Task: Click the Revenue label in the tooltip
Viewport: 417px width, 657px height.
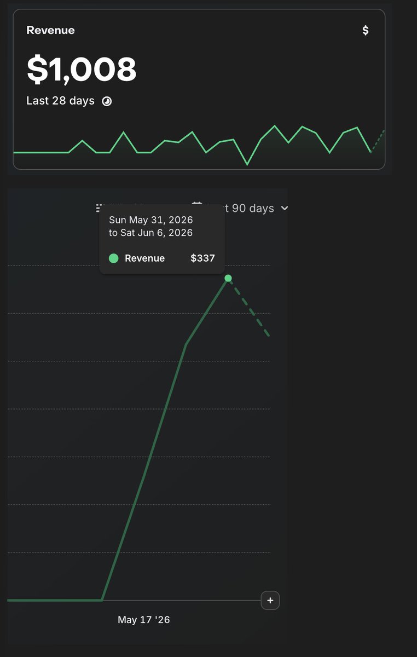Action: pyautogui.click(x=144, y=258)
